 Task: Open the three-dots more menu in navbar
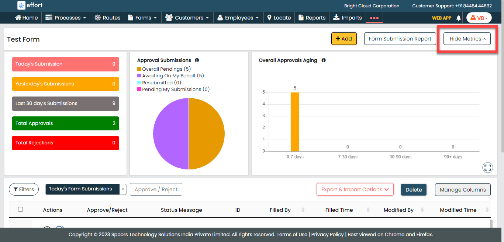(374, 18)
